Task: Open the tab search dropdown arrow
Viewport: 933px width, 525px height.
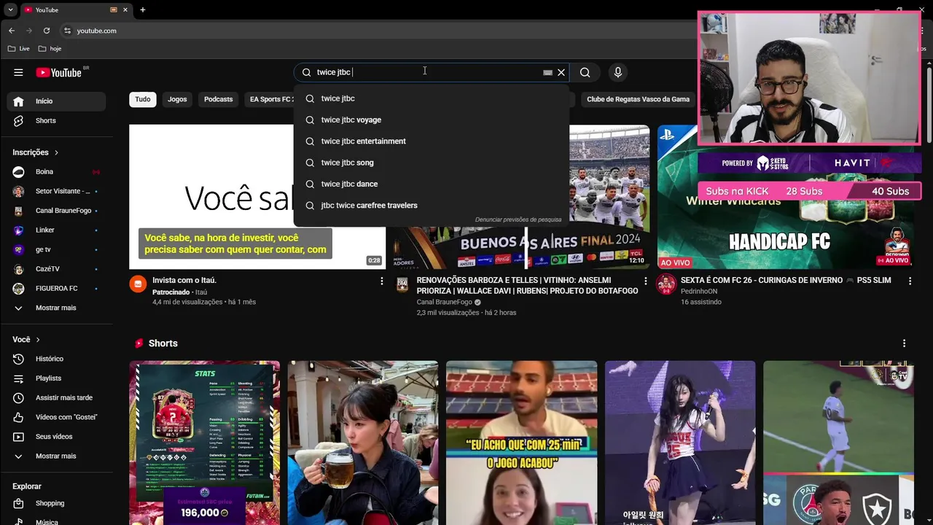Action: [x=10, y=9]
